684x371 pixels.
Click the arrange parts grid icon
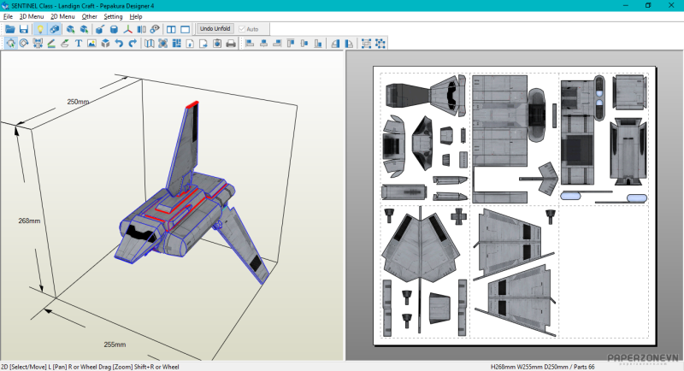176,43
